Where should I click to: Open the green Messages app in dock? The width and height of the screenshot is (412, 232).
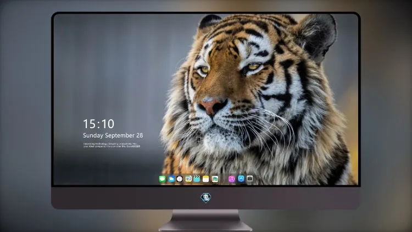[162, 179]
